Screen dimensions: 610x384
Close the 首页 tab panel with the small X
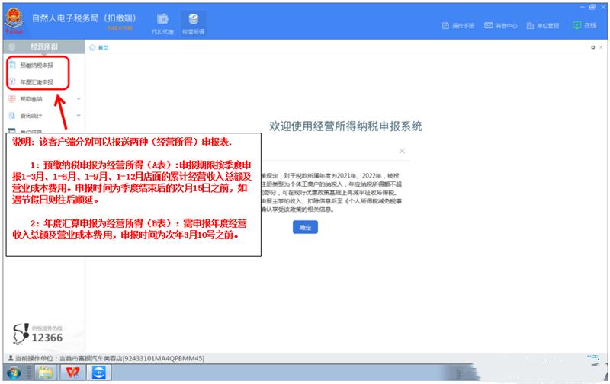click(601, 47)
